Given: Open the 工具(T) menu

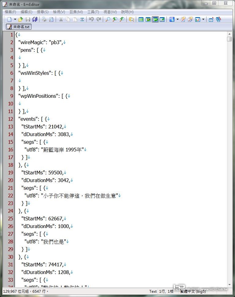Looking at the screenshot, I should [x=93, y=12].
